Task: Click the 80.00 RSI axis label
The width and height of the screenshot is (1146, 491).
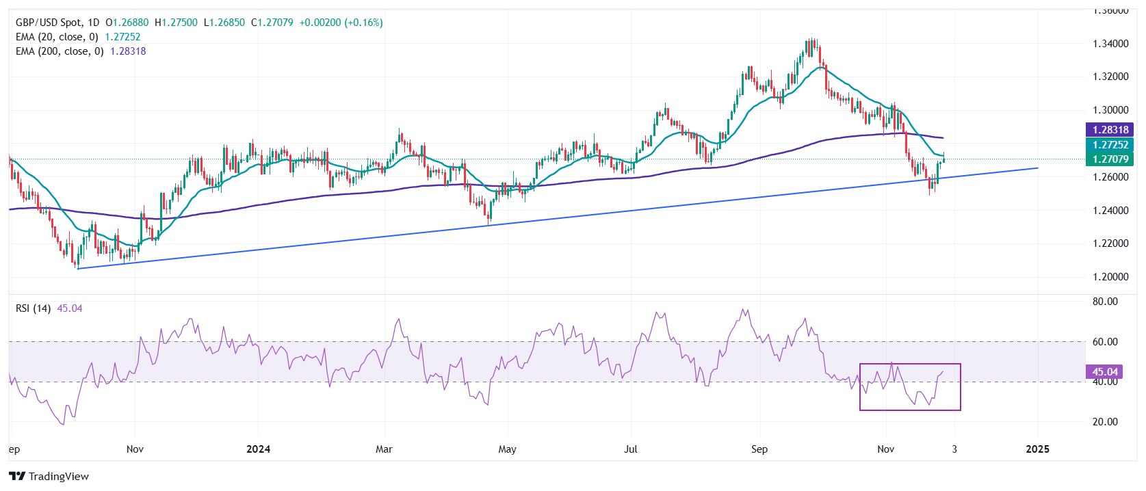Action: 1105,302
